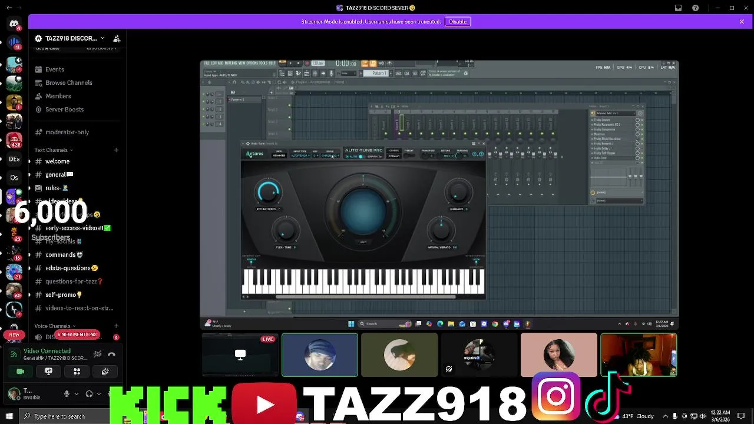The height and width of the screenshot is (424, 754).
Task: Add a channel to Text Channels
Action: (116, 150)
